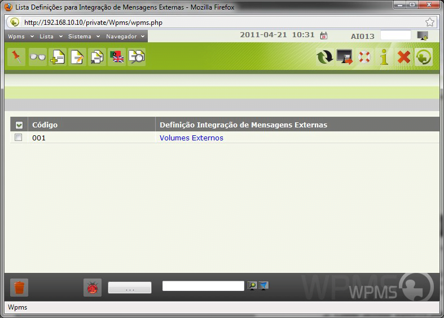Click the blue filter icon in footer
Viewport: 444px width, 318px height.
[x=263, y=286]
